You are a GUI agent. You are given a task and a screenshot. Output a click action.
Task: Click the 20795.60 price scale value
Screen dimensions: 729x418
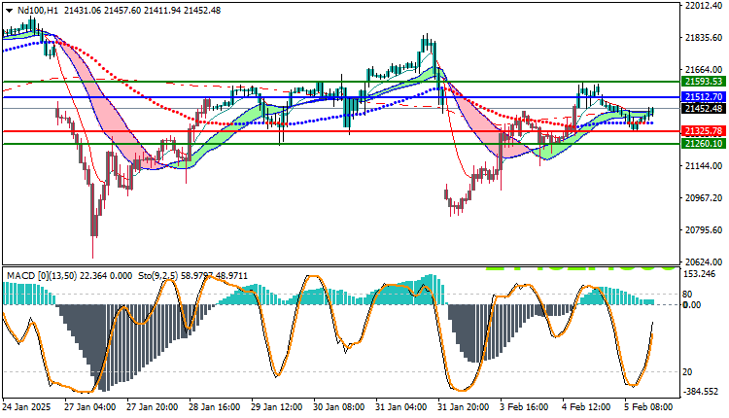point(704,230)
